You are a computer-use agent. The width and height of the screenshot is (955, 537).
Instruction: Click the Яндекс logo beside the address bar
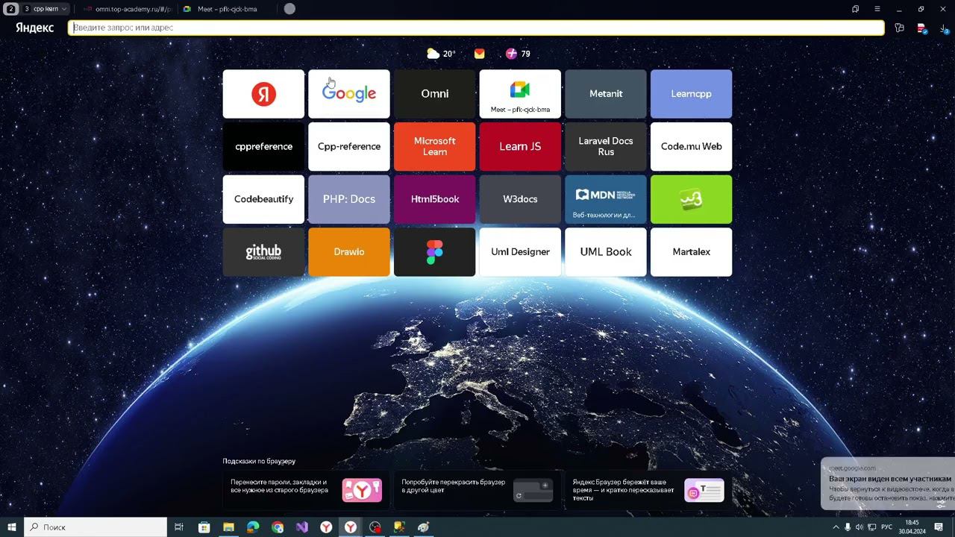34,28
